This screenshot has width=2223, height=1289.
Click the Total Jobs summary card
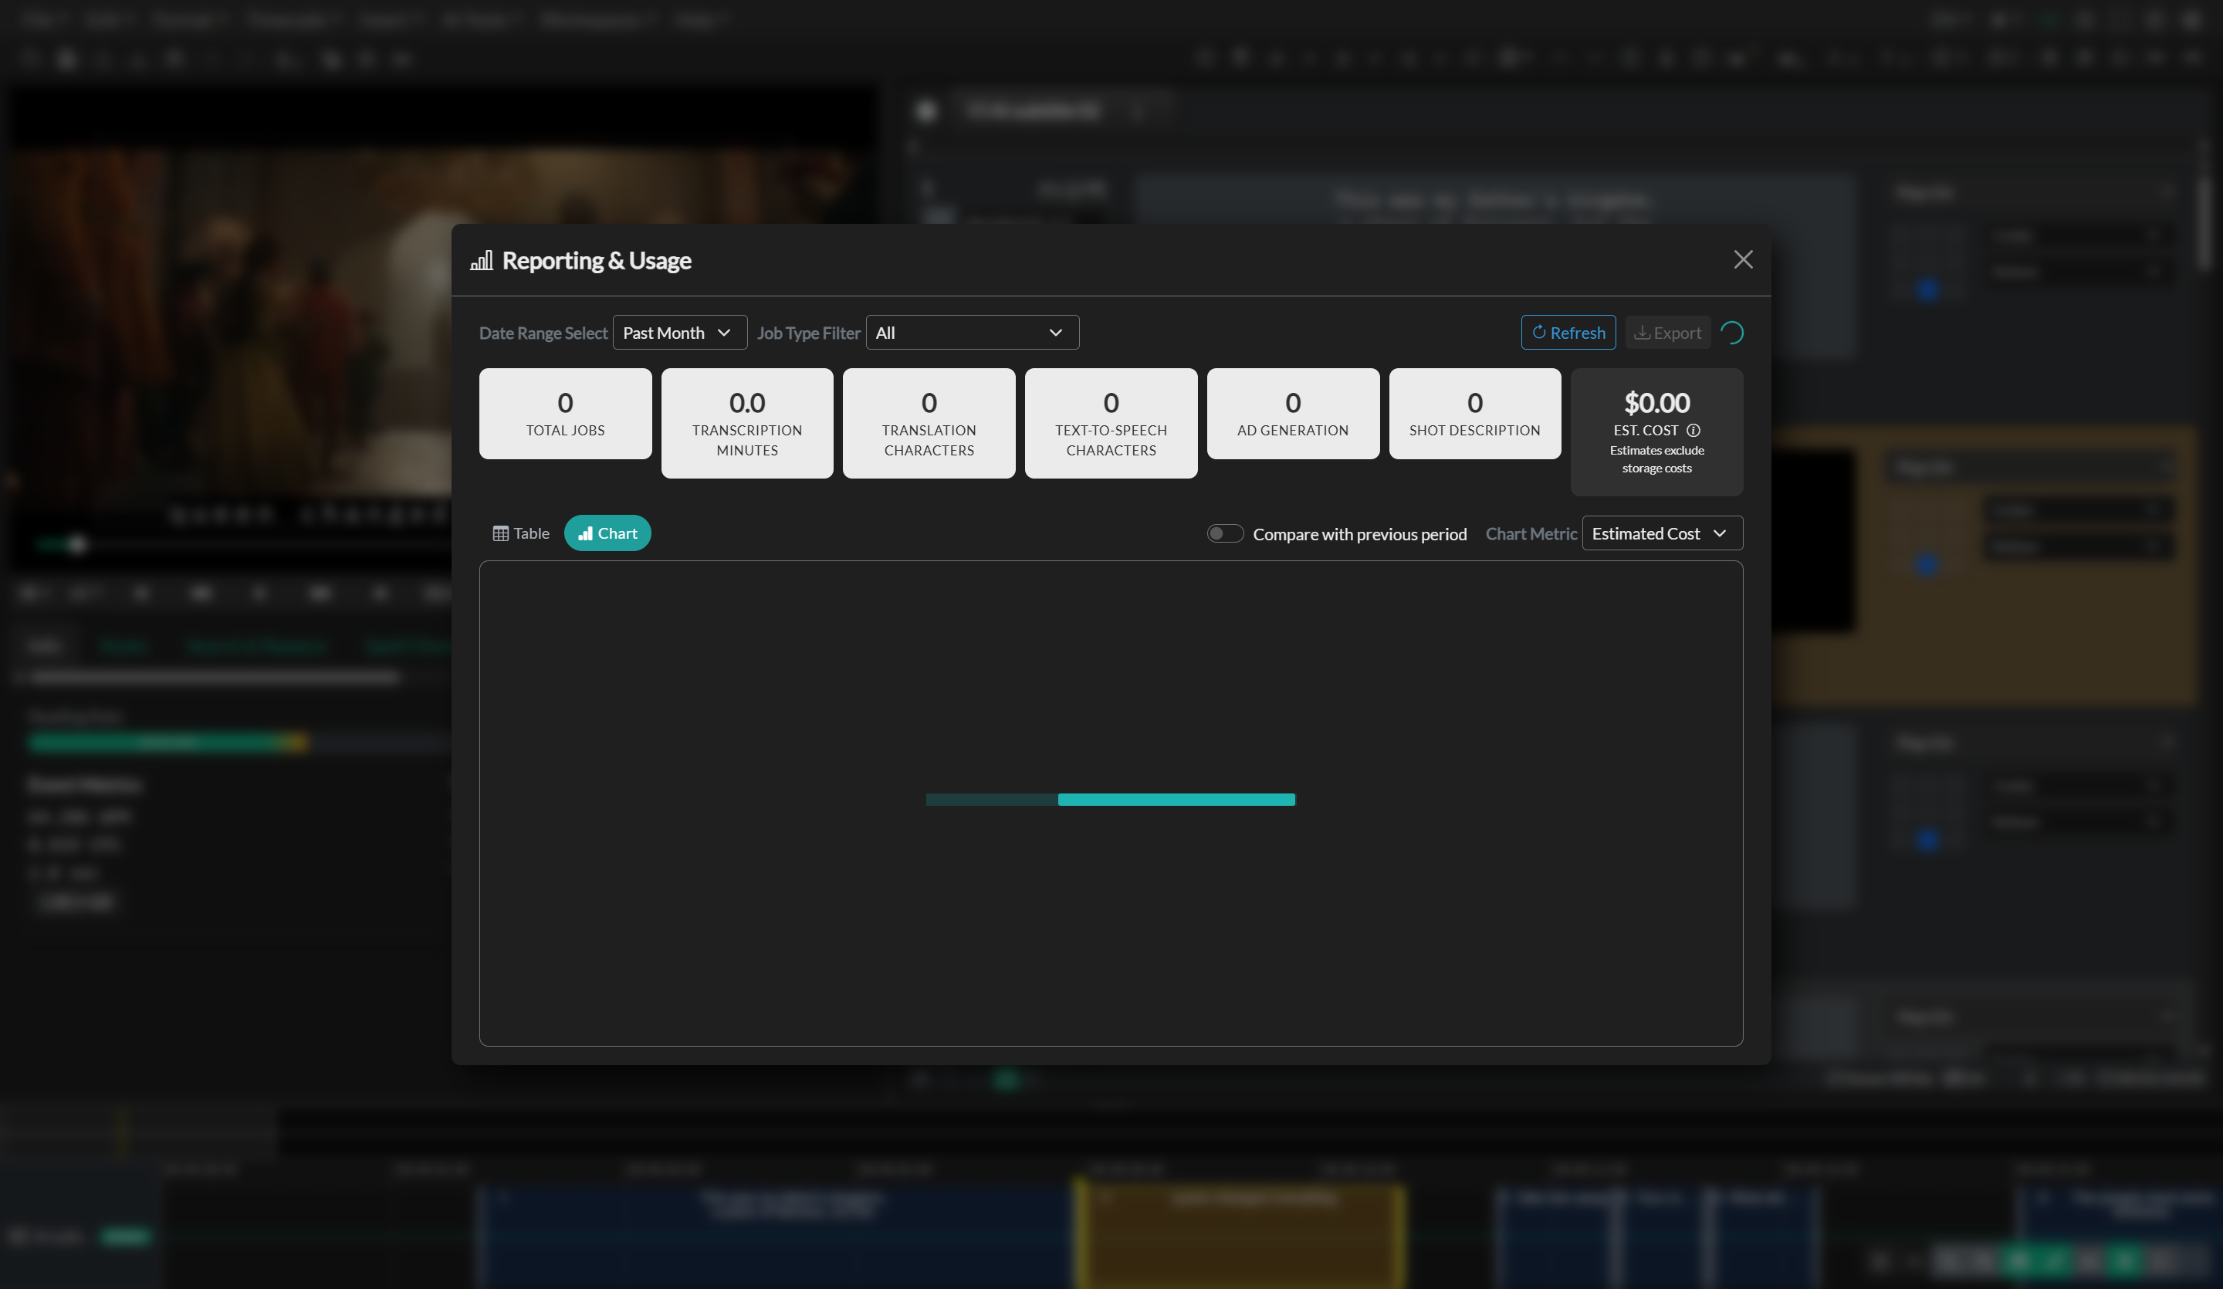566,414
